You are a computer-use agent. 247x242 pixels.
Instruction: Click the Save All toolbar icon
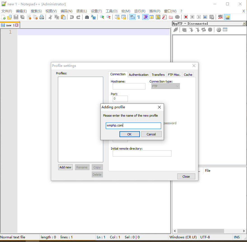(x=22, y=17)
